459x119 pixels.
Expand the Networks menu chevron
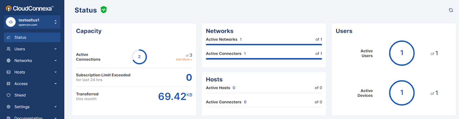point(56,60)
